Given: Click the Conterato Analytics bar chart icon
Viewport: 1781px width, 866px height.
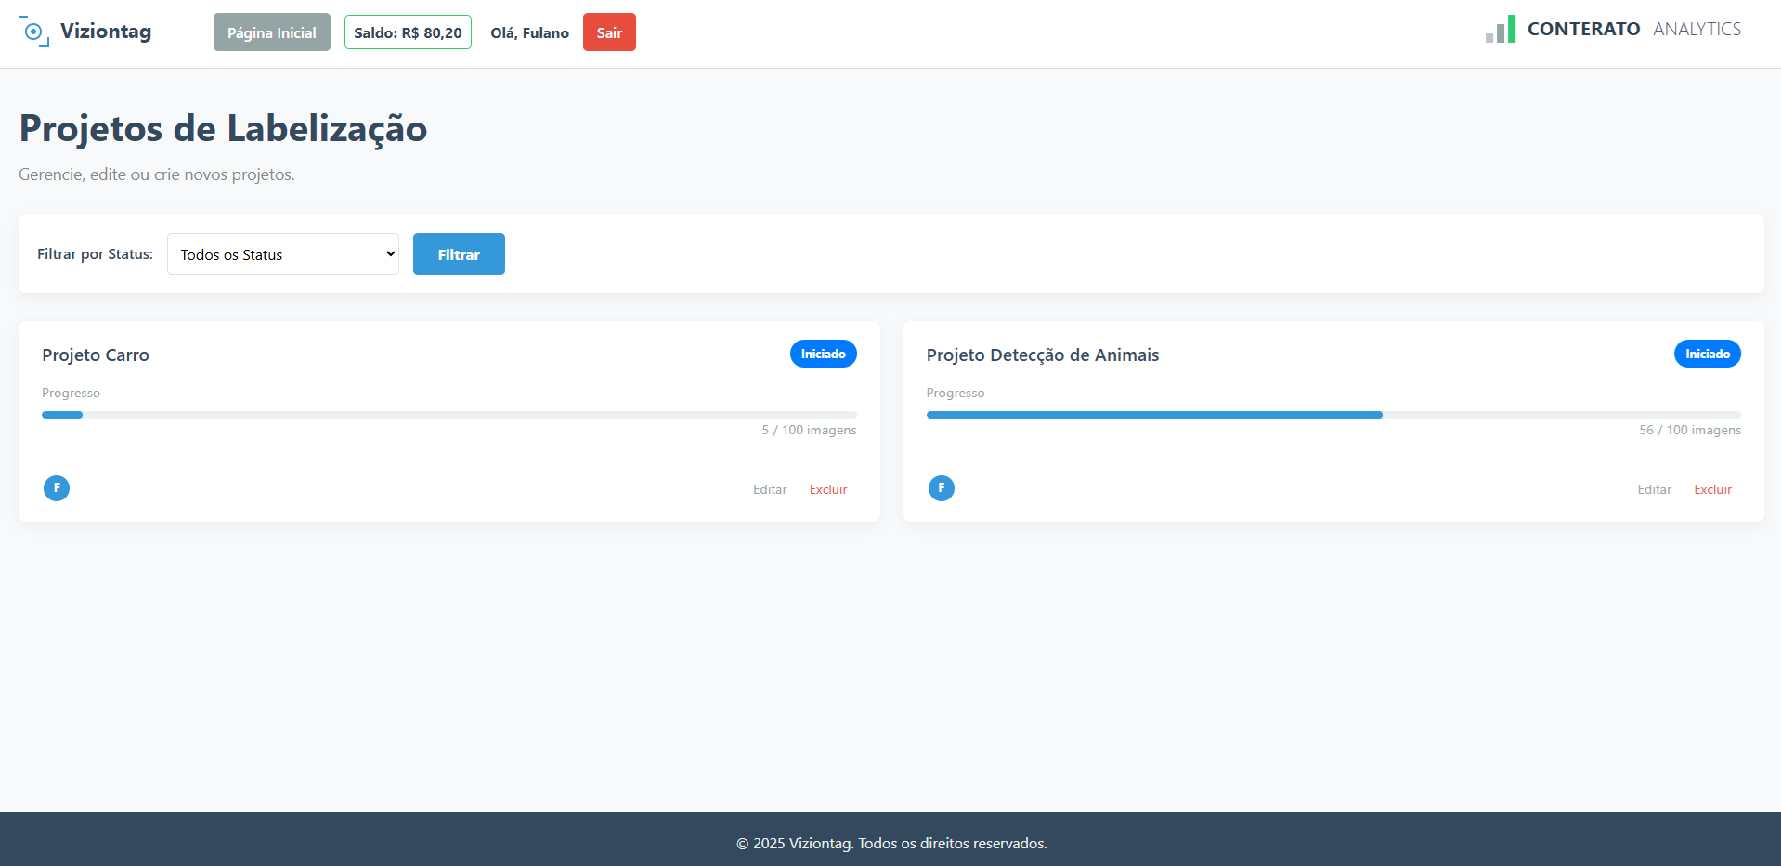Looking at the screenshot, I should tap(1500, 29).
